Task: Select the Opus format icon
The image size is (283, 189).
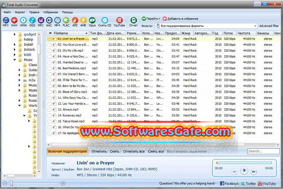Action: point(92,22)
